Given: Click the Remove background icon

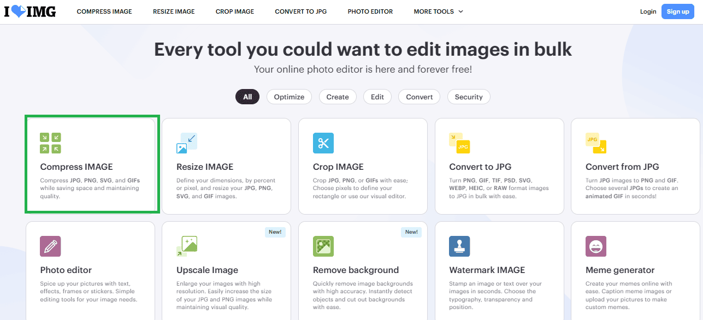Looking at the screenshot, I should click(323, 246).
